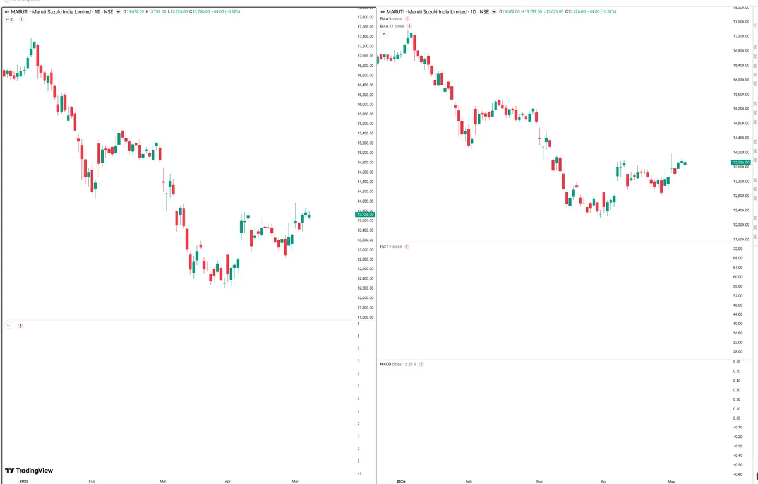Click the RSI 14 close error icon
Screen dimensions: 758x484
407,247
